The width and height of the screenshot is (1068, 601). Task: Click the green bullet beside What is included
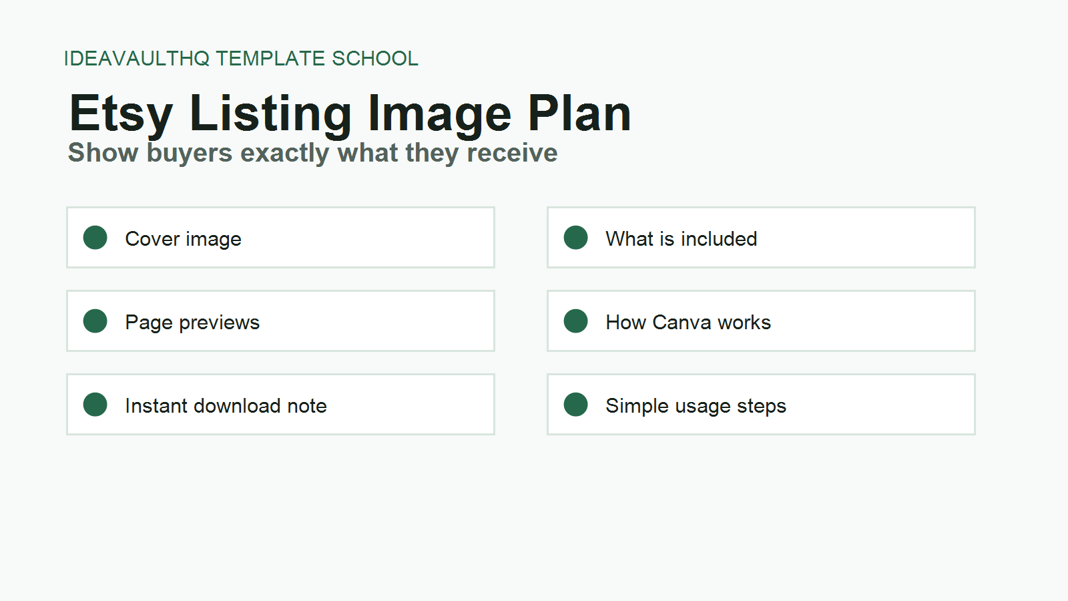click(576, 238)
